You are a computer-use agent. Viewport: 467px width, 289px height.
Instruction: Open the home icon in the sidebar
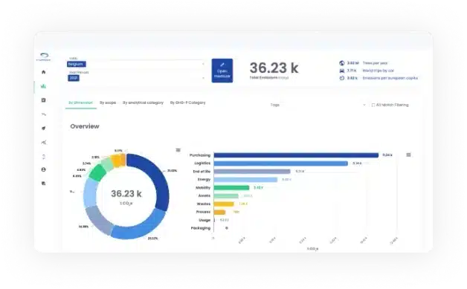pyautogui.click(x=43, y=72)
